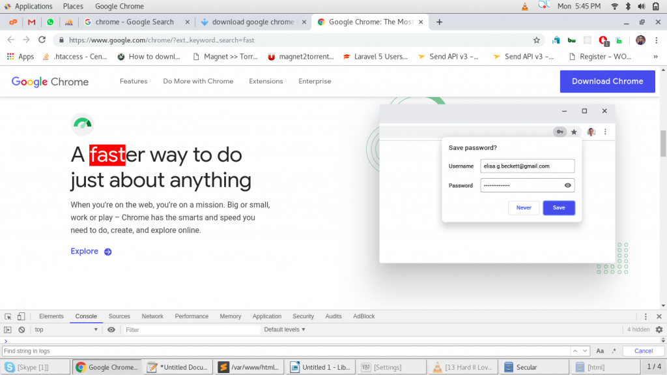This screenshot has width=667, height=375.
Task: Open Do More with Chrome link
Action: pos(198,81)
